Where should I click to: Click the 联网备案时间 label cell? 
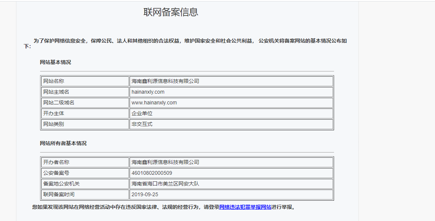59,194
